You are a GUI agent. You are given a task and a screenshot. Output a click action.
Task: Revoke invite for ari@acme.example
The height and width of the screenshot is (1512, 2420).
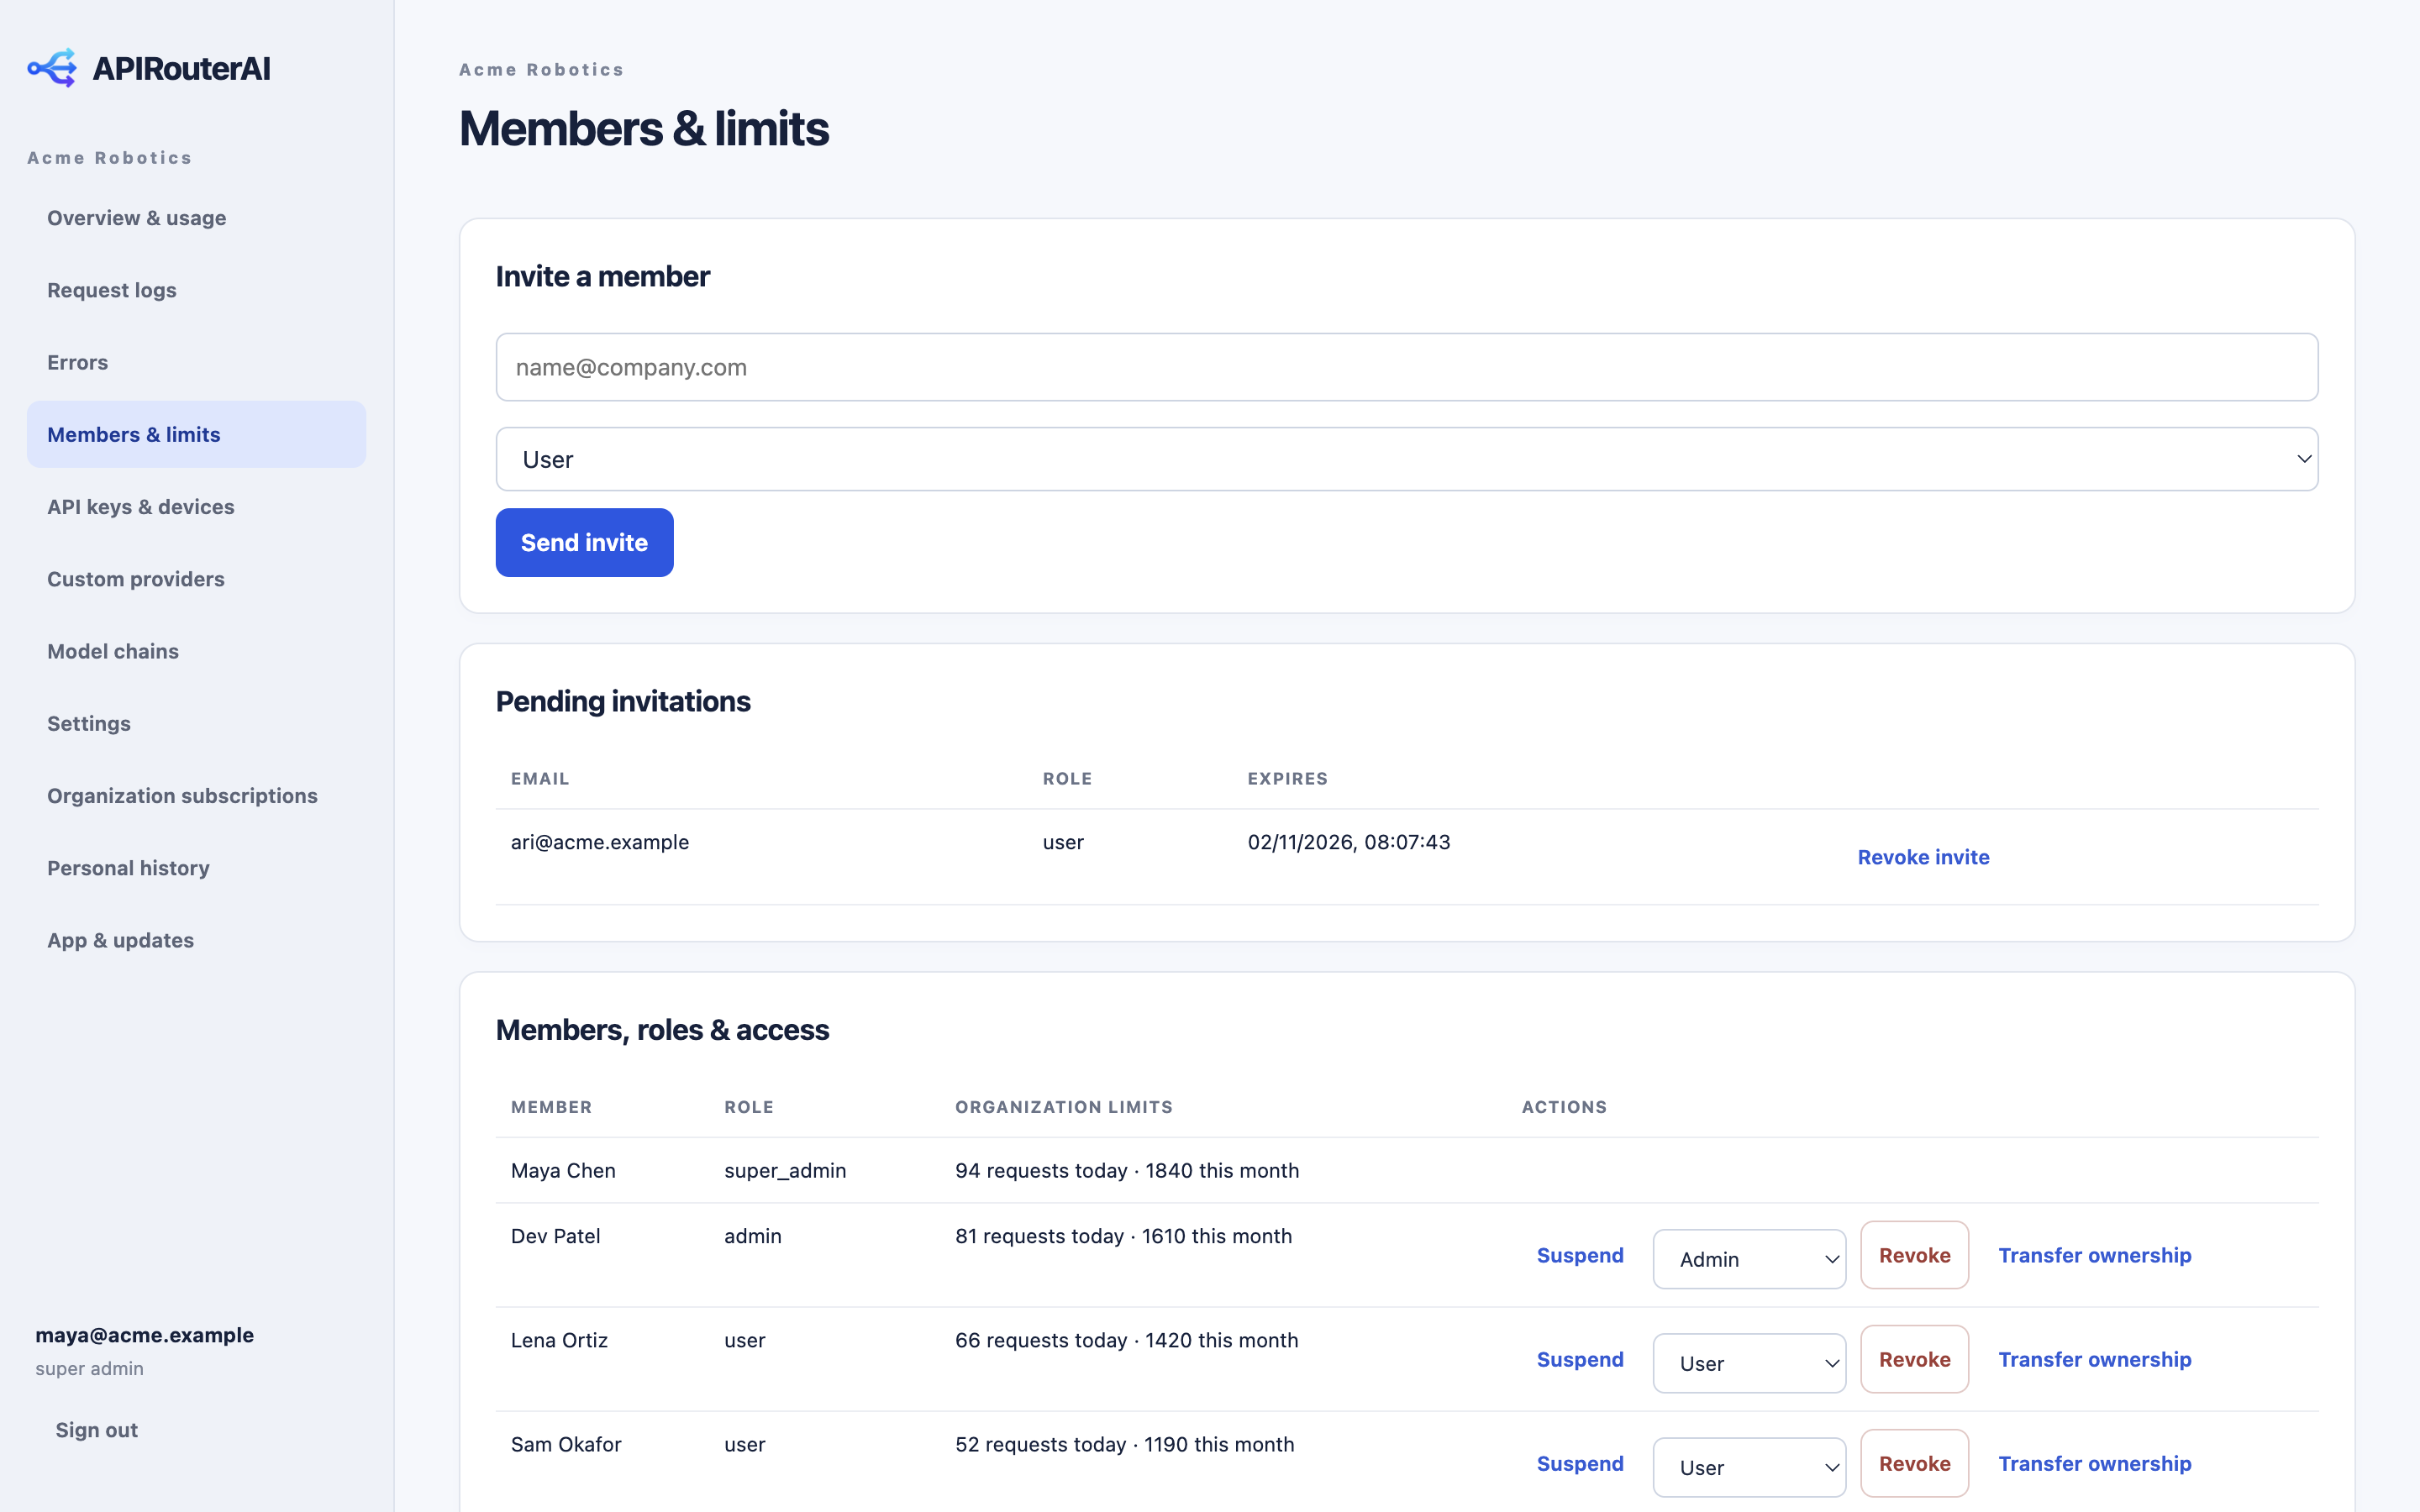coord(1923,857)
